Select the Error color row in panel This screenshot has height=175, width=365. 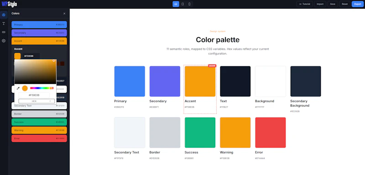pyautogui.click(x=39, y=138)
